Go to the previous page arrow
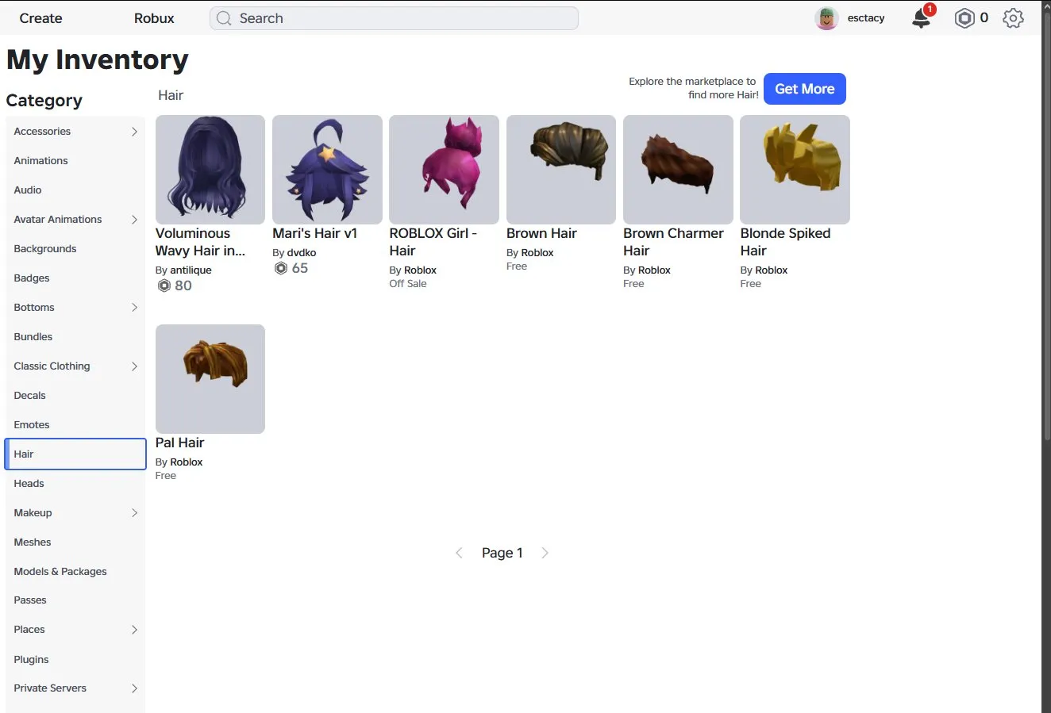Viewport: 1051px width, 713px height. click(459, 553)
